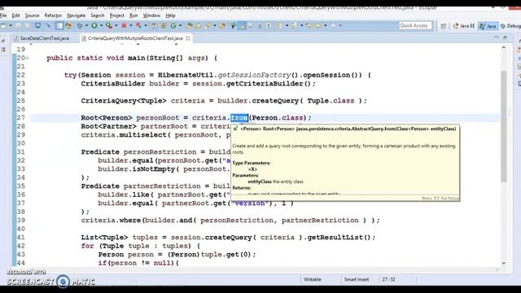
Task: Maximize the editor area icon
Action: coord(505,37)
